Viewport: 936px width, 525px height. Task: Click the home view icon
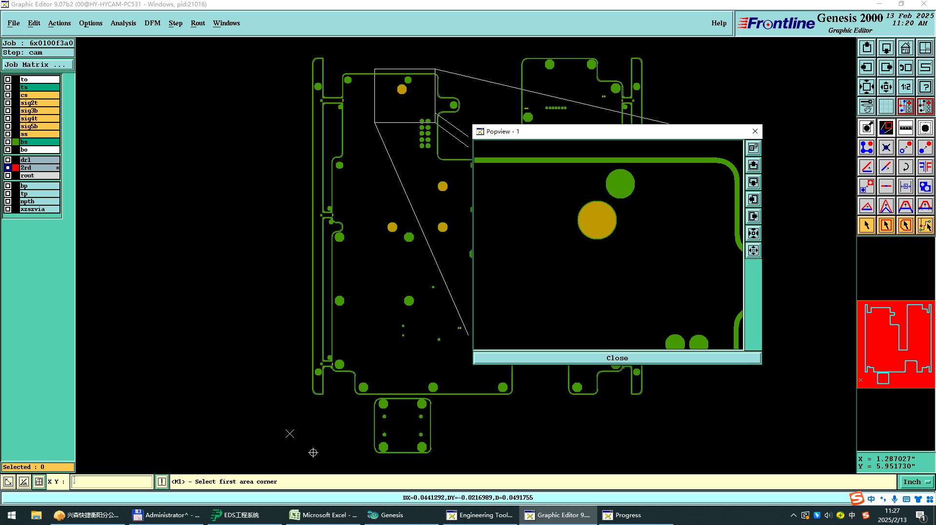coord(906,48)
